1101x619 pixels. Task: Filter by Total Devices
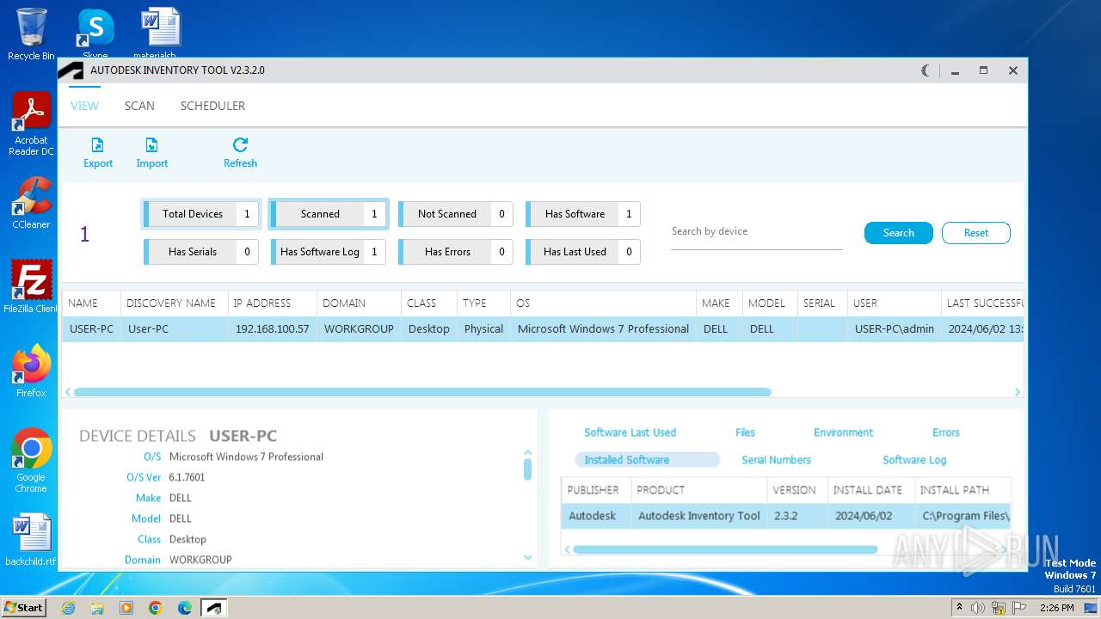click(x=201, y=214)
